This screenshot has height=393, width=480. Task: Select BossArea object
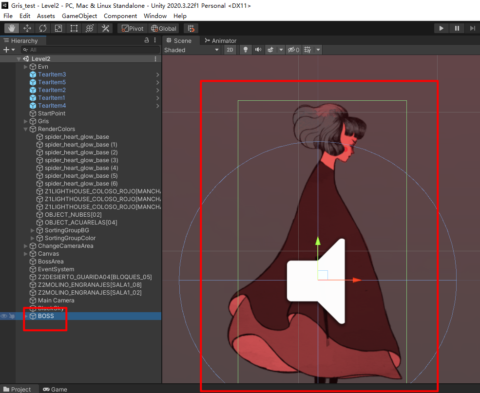click(x=51, y=262)
